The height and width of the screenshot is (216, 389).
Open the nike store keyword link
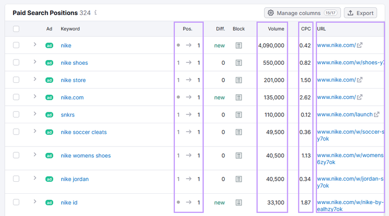pyautogui.click(x=73, y=80)
